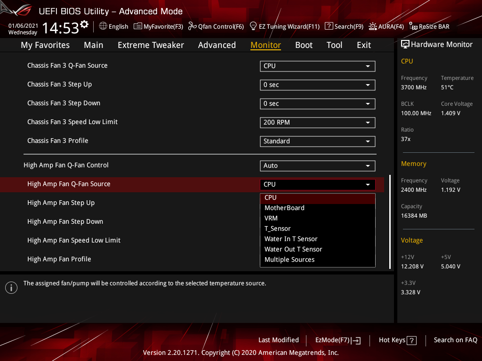
Task: Open the Advanced tab
Action: 217,45
